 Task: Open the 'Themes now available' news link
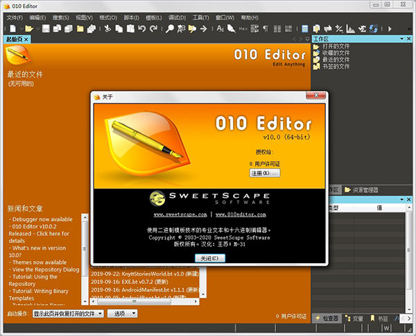pos(40,262)
